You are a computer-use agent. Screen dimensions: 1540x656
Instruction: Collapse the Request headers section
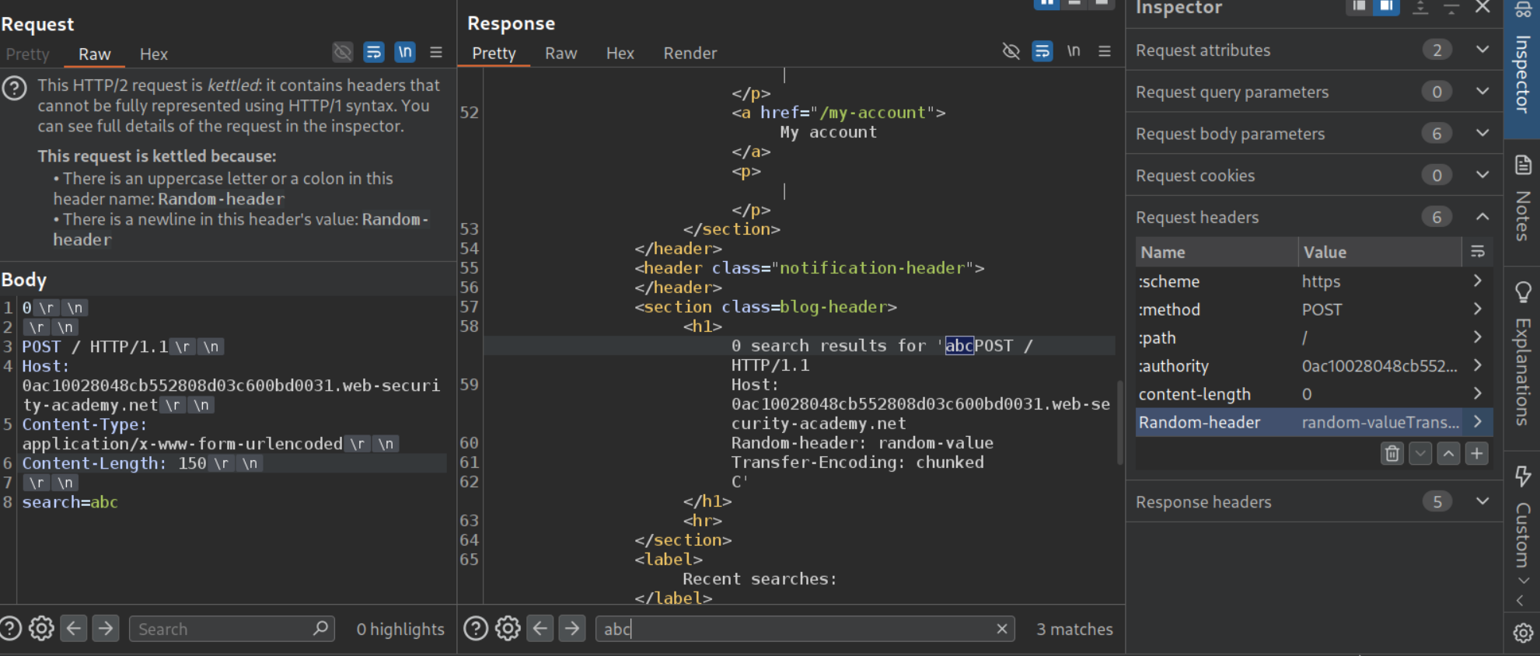click(1482, 218)
